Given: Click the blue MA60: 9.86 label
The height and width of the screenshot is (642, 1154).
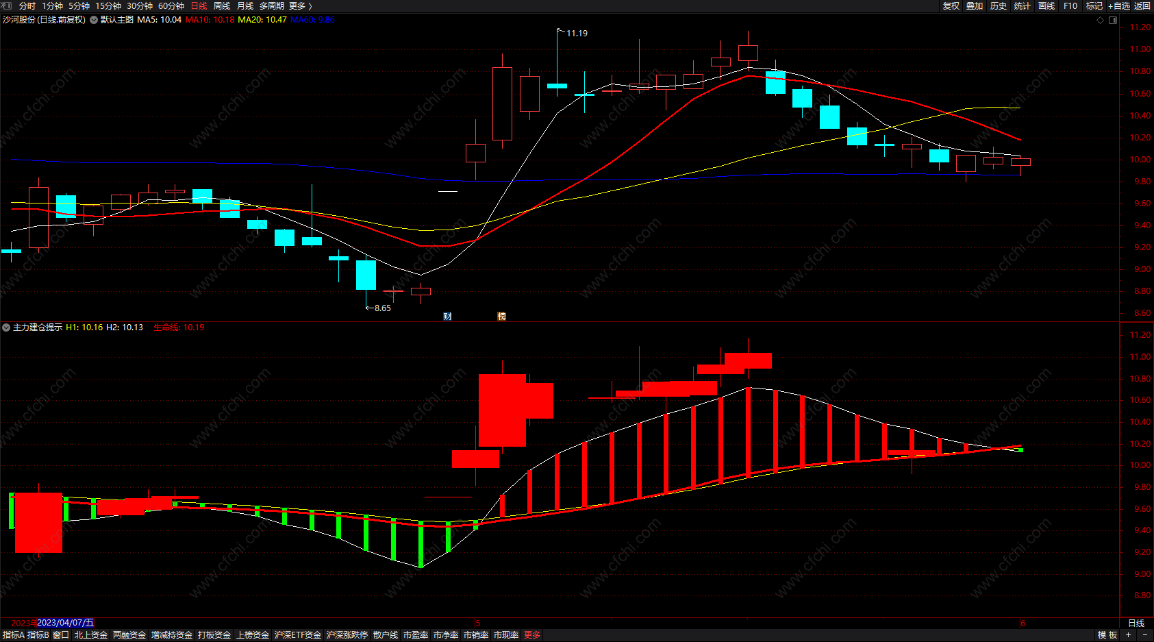Looking at the screenshot, I should point(313,20).
